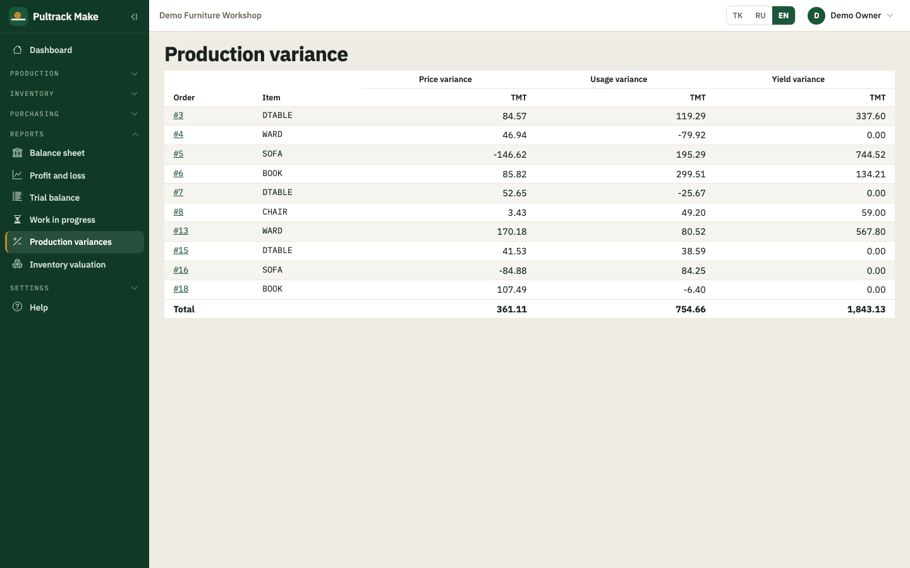
Task: Click the Yield variance column header
Action: point(798,80)
